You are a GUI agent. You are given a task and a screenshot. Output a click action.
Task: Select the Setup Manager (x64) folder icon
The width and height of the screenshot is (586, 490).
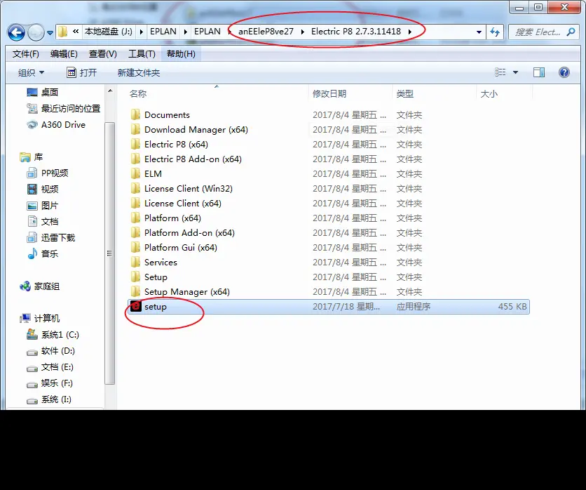click(x=135, y=291)
